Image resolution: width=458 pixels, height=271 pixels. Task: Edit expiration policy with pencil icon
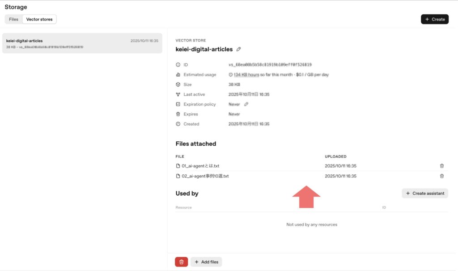click(246, 104)
